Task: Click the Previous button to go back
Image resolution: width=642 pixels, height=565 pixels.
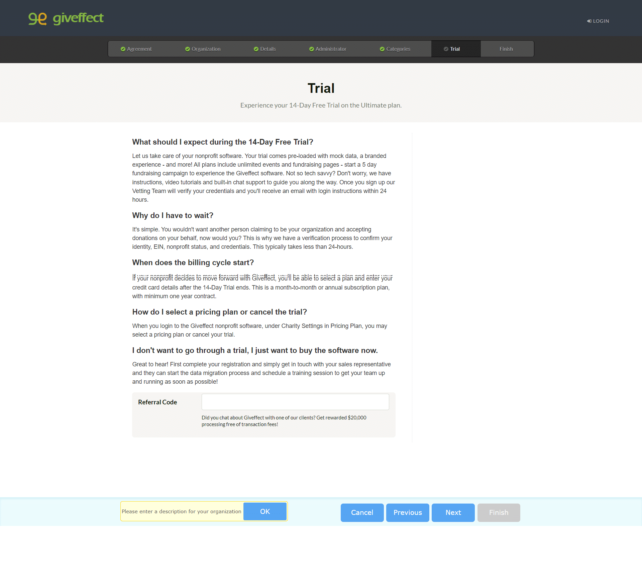Action: pos(407,512)
